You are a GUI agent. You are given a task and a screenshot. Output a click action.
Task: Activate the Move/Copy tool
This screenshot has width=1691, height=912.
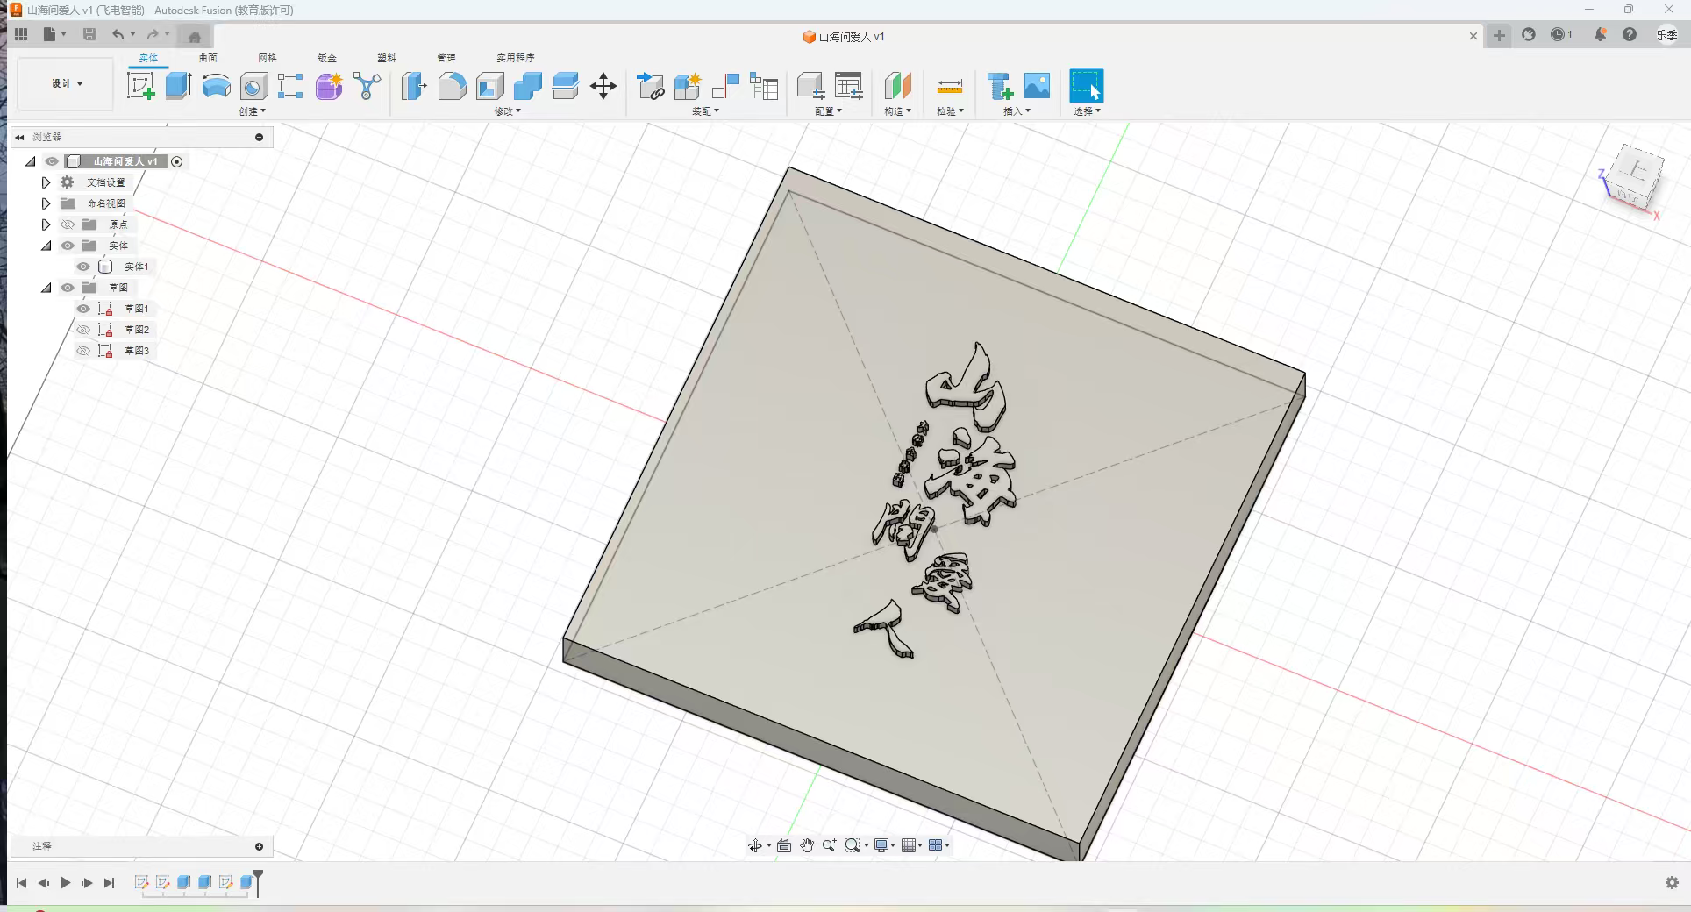click(x=603, y=86)
